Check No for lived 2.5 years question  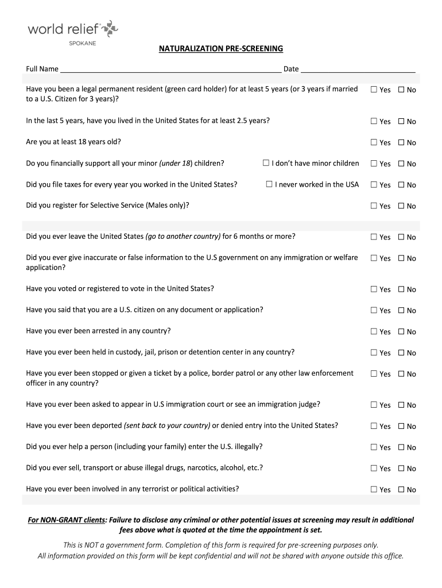(x=401, y=121)
